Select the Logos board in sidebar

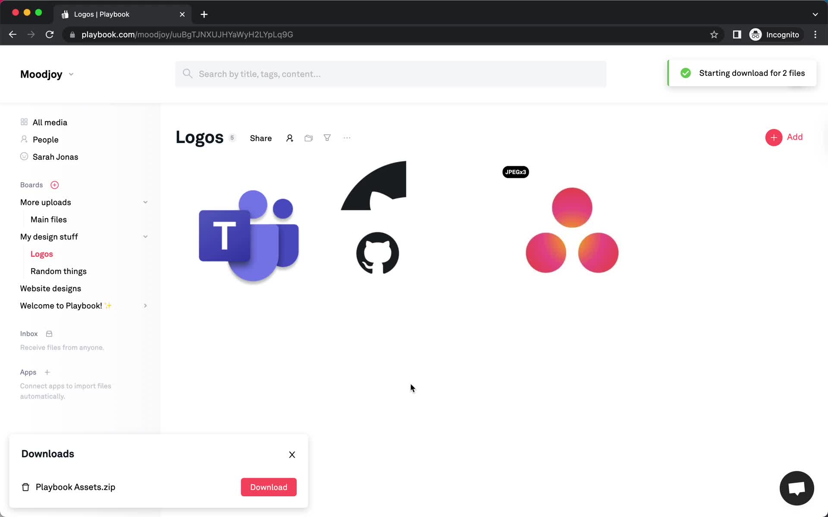tap(42, 254)
